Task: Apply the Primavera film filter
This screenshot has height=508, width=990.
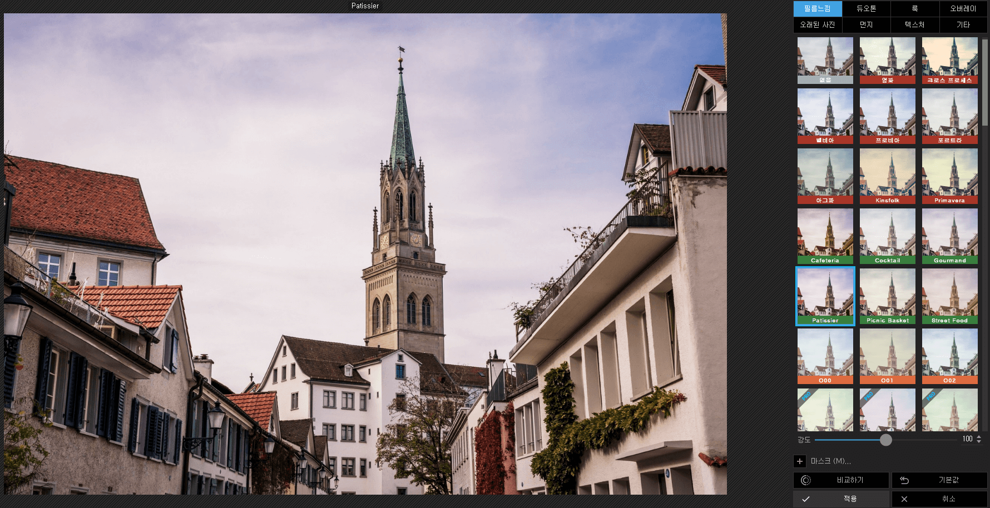Action: (949, 176)
